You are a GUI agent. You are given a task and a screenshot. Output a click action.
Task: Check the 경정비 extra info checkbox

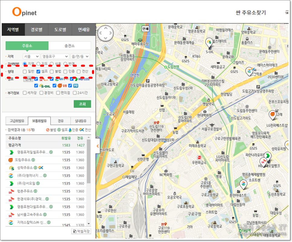point(41,93)
